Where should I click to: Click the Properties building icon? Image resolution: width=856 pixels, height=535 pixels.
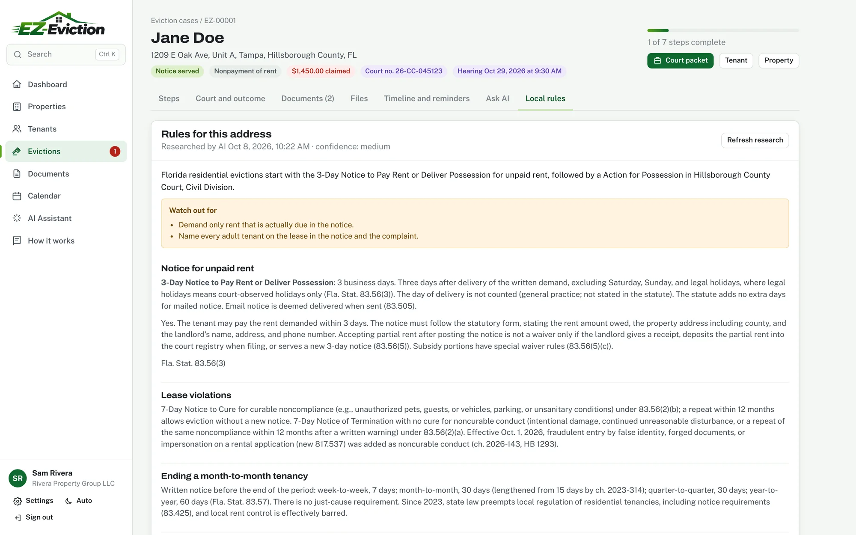17,107
